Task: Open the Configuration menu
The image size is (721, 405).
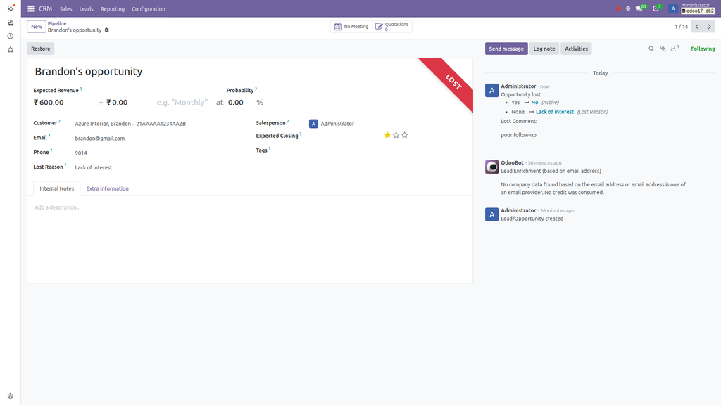Action: point(148,9)
